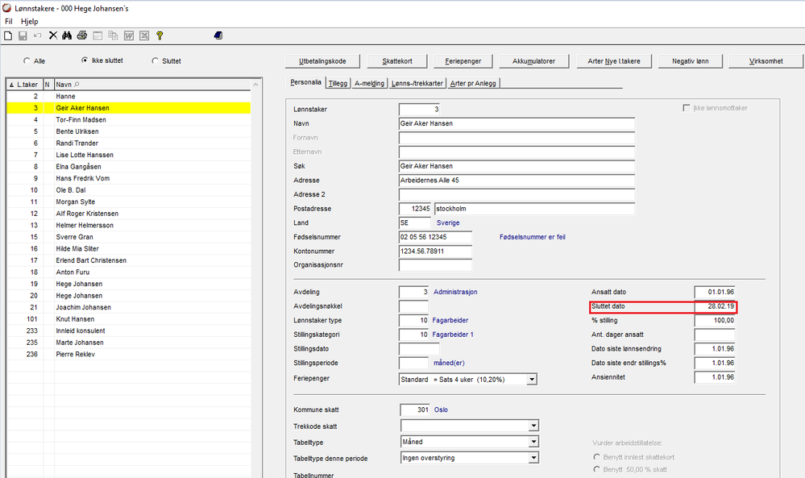
Task: Open the Fil menu
Action: click(x=9, y=22)
